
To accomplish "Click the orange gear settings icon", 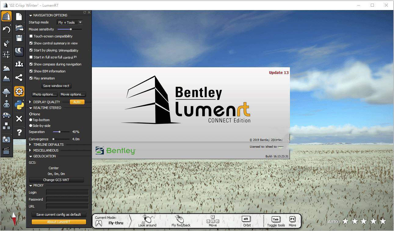I will [19, 91].
